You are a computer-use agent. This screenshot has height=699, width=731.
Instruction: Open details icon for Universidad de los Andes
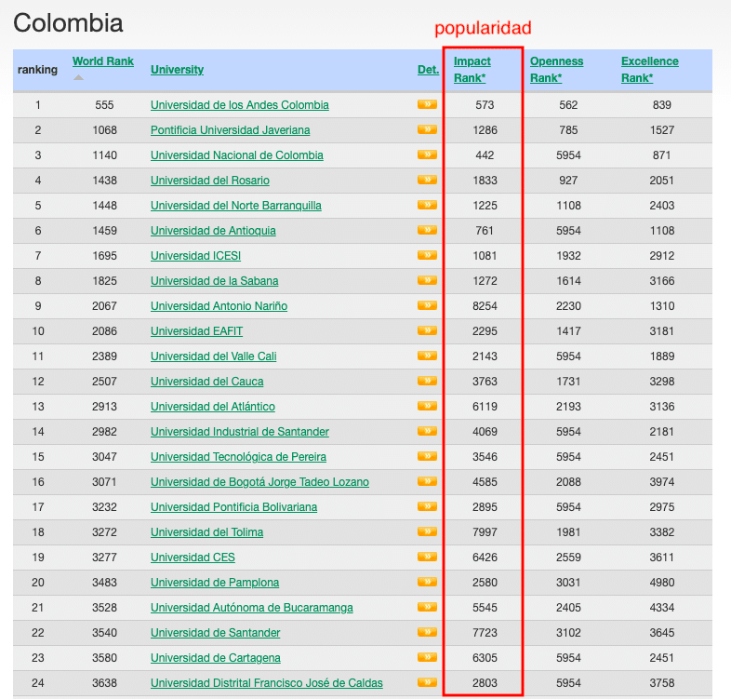click(x=427, y=105)
